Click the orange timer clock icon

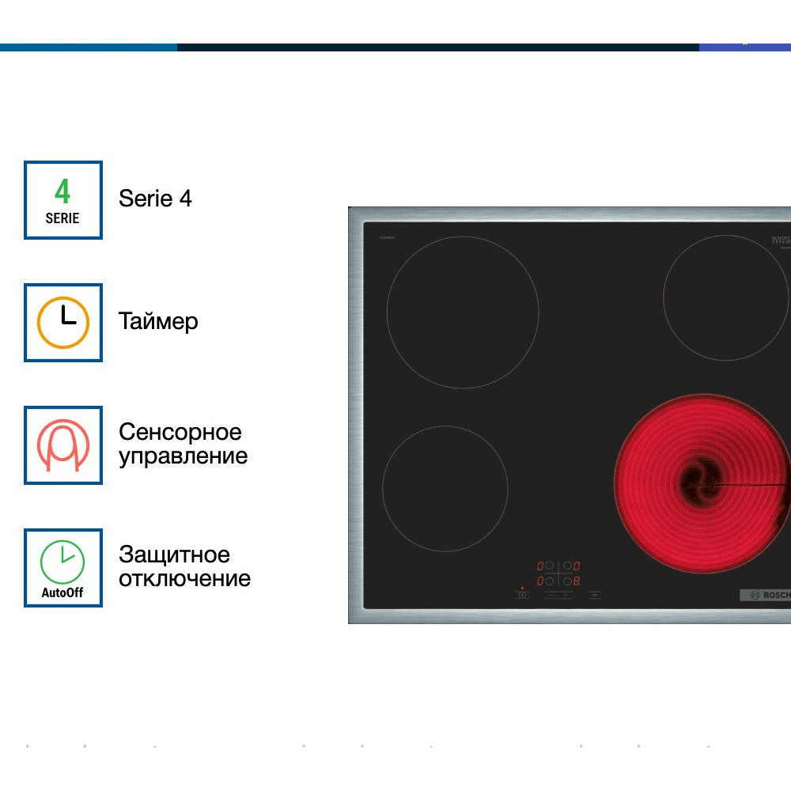point(62,323)
